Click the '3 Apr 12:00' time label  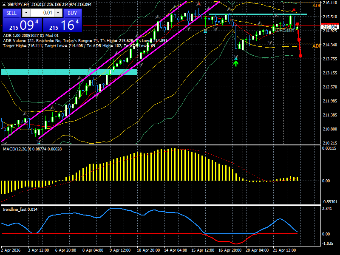[39, 250]
